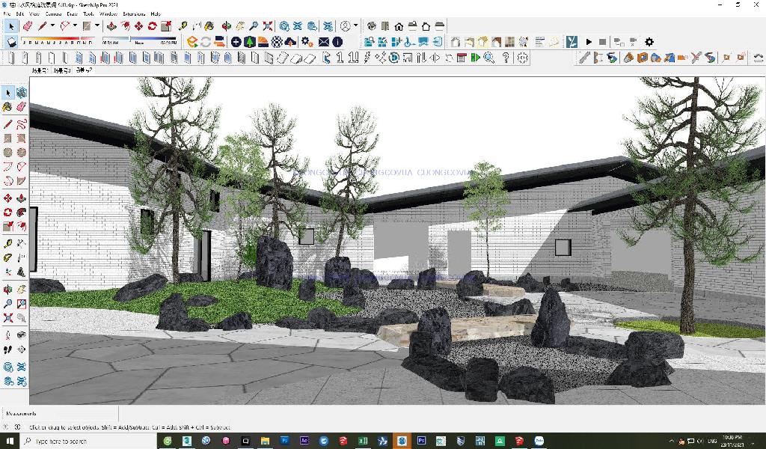Open the user account dropdown arrow
The height and width of the screenshot is (449, 766).
tap(355, 25)
